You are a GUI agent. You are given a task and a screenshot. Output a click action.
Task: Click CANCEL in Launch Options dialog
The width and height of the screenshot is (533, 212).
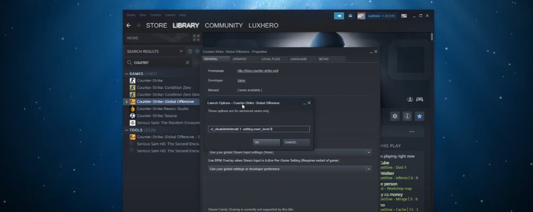point(296,142)
